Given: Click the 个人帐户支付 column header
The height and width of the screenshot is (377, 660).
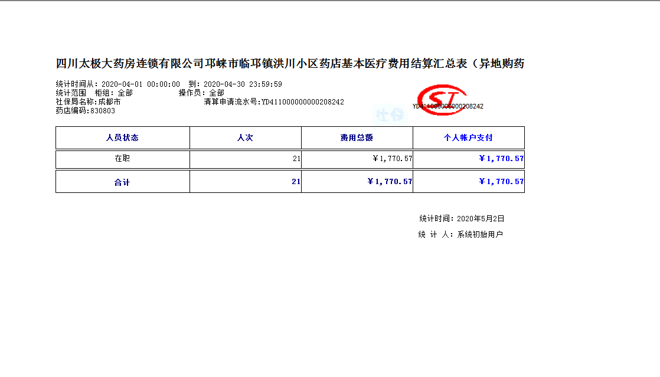Looking at the screenshot, I should click(469, 137).
